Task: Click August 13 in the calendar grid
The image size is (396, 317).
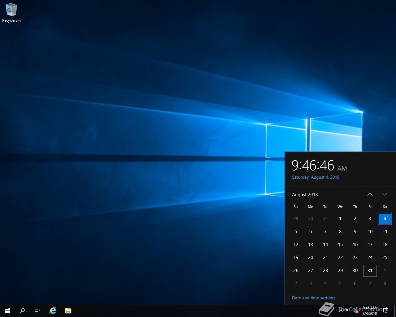Action: point(311,245)
